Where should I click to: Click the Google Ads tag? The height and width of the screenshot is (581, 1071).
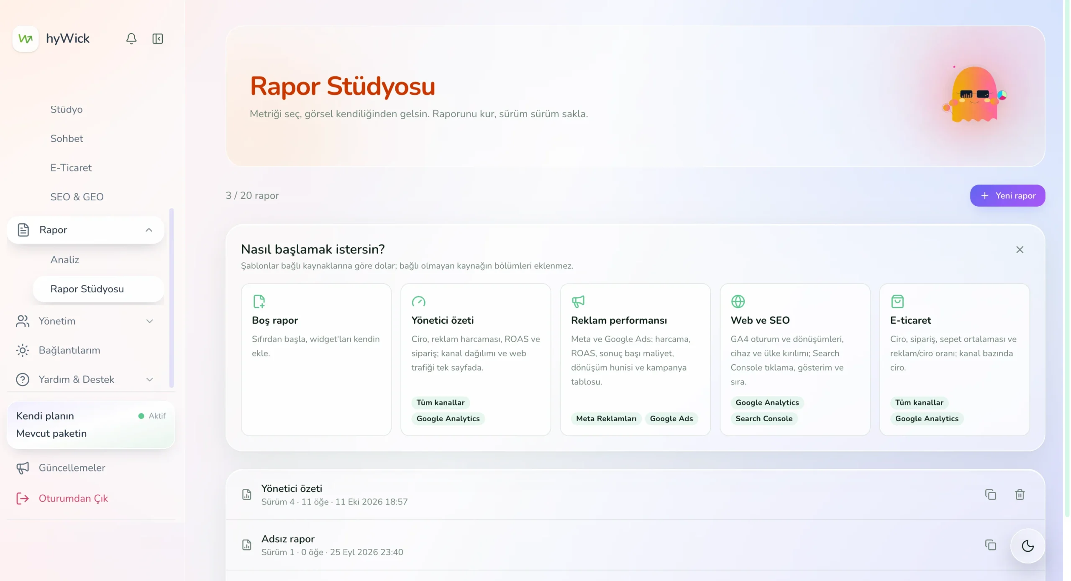tap(671, 418)
